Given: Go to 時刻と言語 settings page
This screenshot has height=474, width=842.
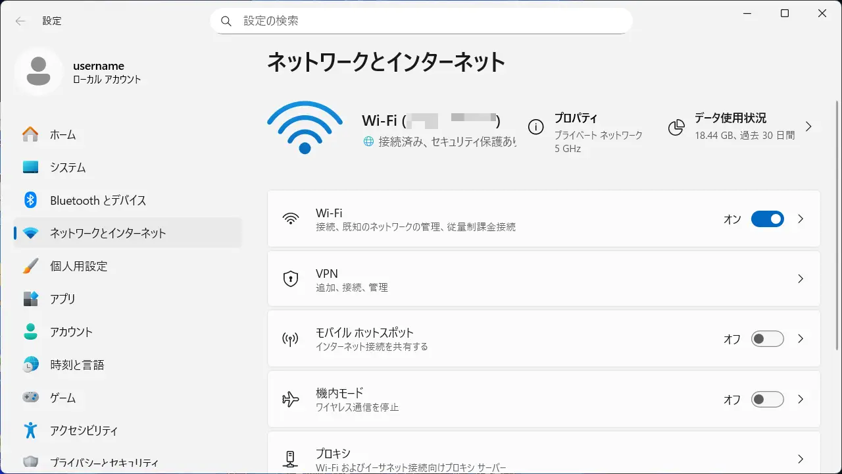Looking at the screenshot, I should click(77, 365).
